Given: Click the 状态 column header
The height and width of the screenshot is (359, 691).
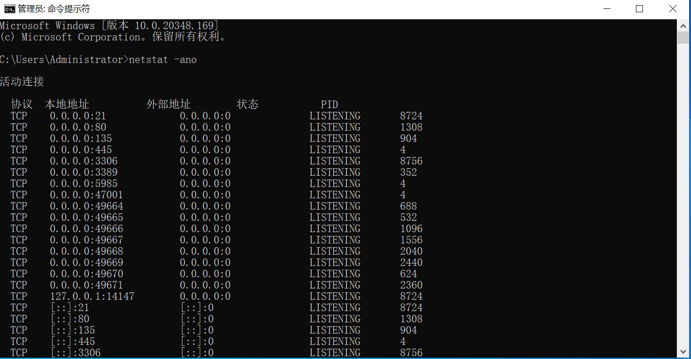Looking at the screenshot, I should tap(248, 104).
